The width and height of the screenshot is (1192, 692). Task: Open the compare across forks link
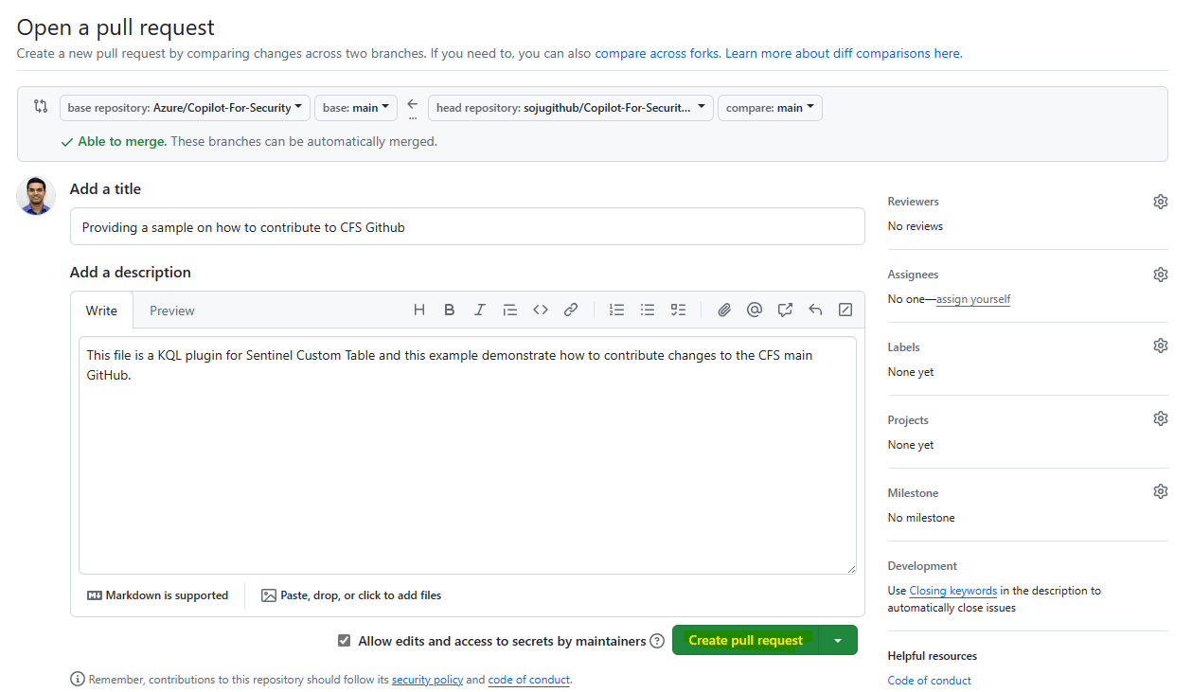[x=656, y=53]
